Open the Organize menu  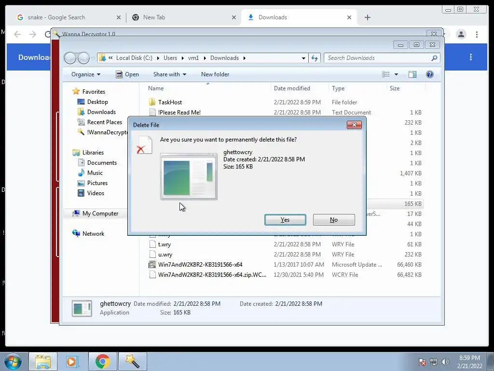pyautogui.click(x=86, y=74)
